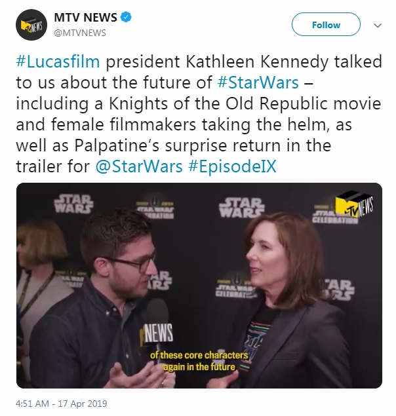Click the Star Wars logo above the woman's head
Image resolution: width=396 pixels, height=416 pixels.
point(242,206)
